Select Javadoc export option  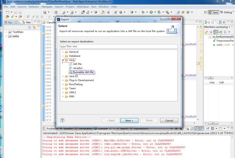click(x=78, y=68)
